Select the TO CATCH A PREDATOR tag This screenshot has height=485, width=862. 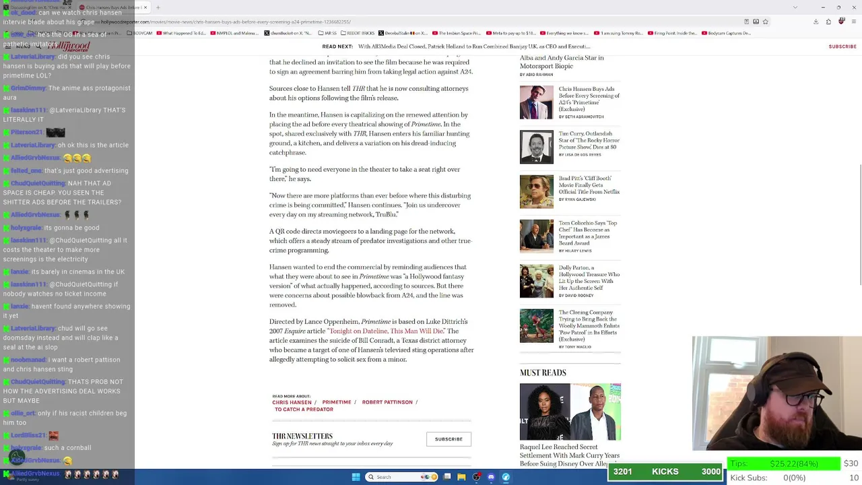click(x=304, y=410)
